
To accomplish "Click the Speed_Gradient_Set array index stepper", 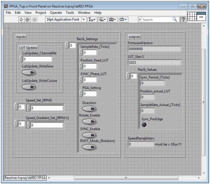I will tap(16, 123).
